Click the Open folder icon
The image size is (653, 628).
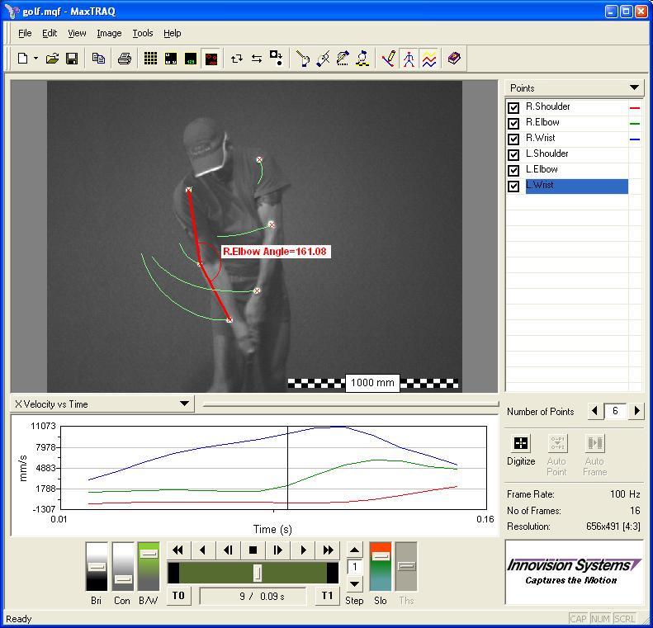(52, 59)
